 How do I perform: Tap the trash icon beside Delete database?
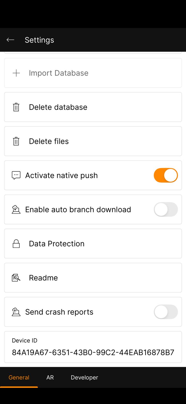[16, 107]
